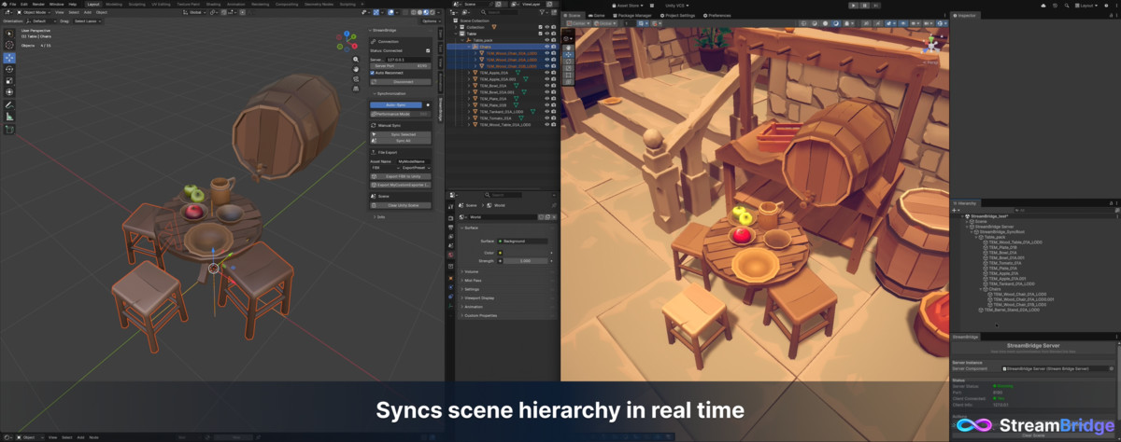Open Blender Render menu
This screenshot has height=442, width=1121.
tap(38, 4)
